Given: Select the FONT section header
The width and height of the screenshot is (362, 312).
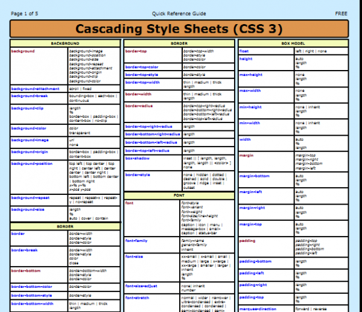Looking at the screenshot, I should coord(179,196).
